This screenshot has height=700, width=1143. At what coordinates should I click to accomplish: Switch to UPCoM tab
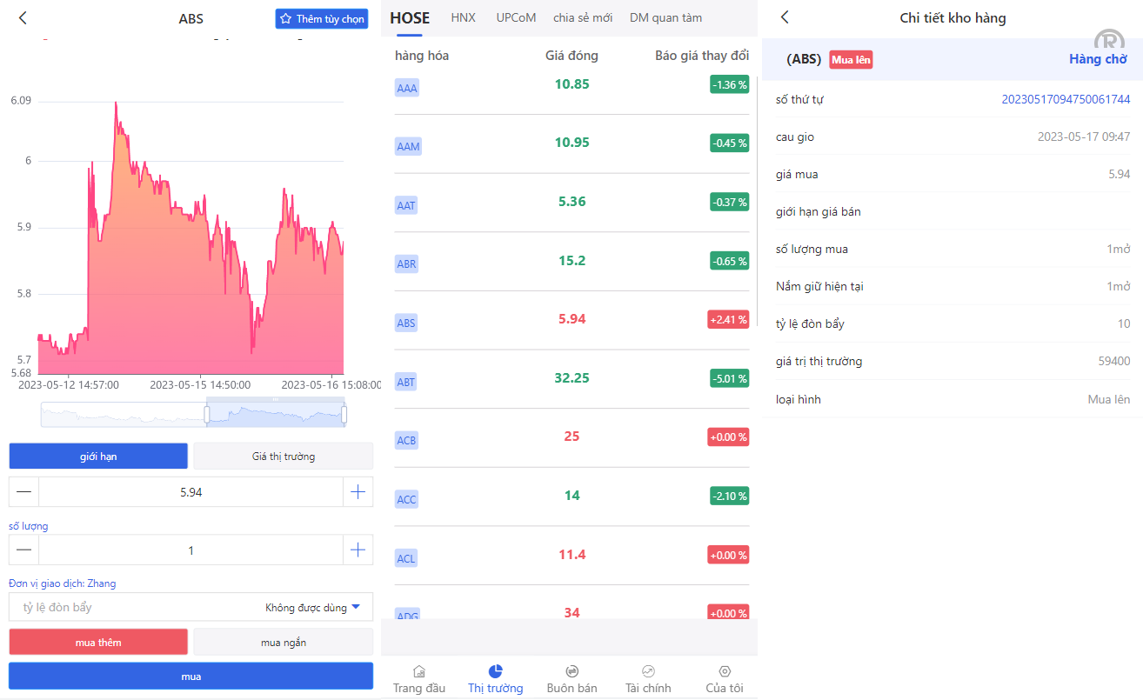[516, 17]
